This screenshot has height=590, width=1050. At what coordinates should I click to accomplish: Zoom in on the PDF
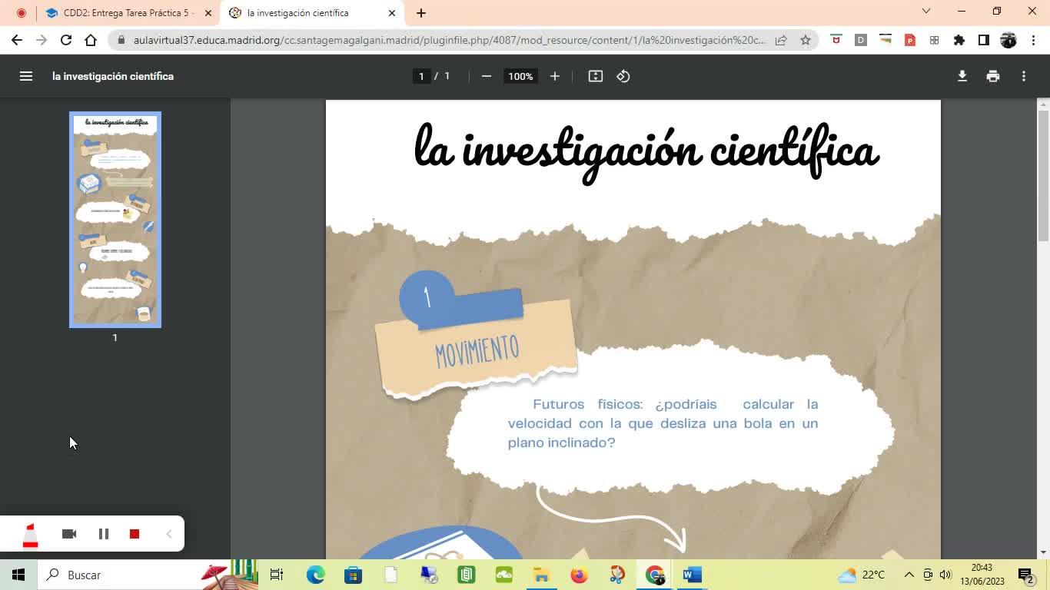point(555,76)
